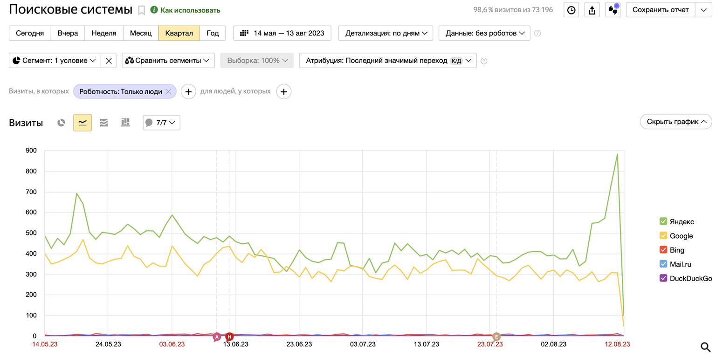Select the Месяц period tab
Image resolution: width=716 pixels, height=357 pixels.
[141, 33]
